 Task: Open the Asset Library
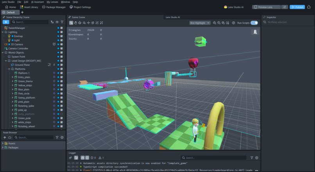point(29,7)
